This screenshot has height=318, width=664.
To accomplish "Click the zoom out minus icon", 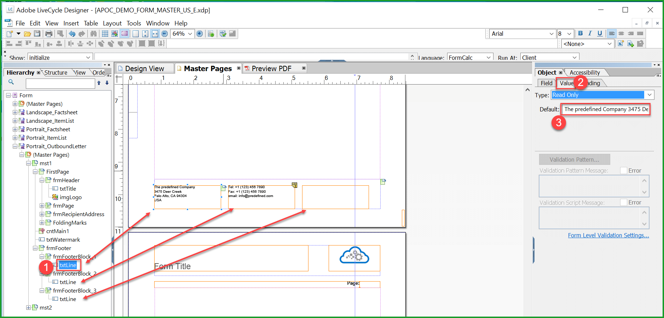I will tap(164, 34).
